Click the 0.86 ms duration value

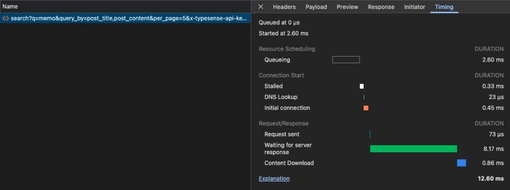point(493,163)
